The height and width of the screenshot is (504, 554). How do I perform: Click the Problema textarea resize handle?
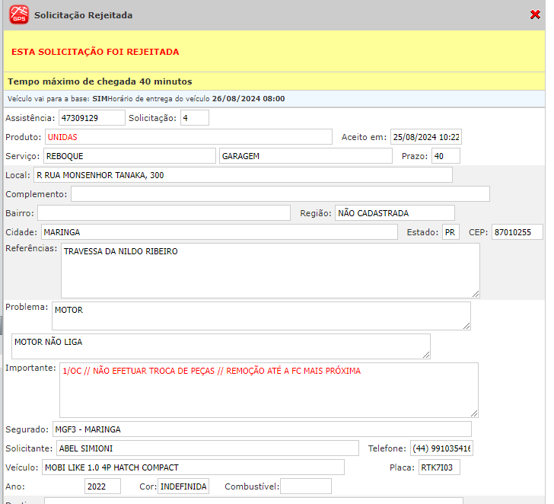[x=466, y=326]
